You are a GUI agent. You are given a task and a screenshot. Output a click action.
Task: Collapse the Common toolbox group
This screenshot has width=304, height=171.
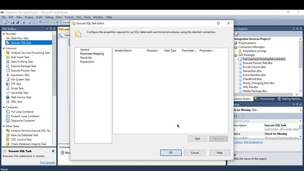click(x=4, y=48)
